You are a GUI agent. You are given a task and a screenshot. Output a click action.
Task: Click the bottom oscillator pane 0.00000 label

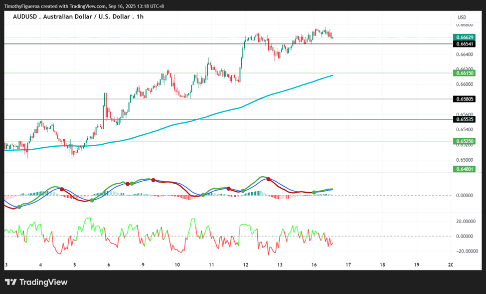[x=465, y=237]
